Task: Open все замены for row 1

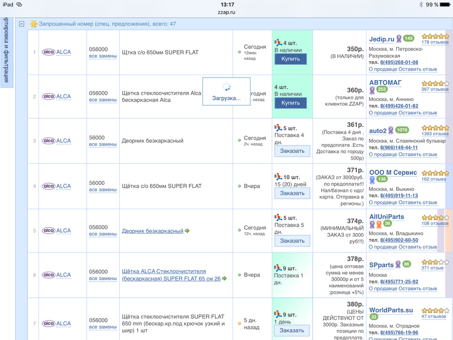Action: [103, 56]
